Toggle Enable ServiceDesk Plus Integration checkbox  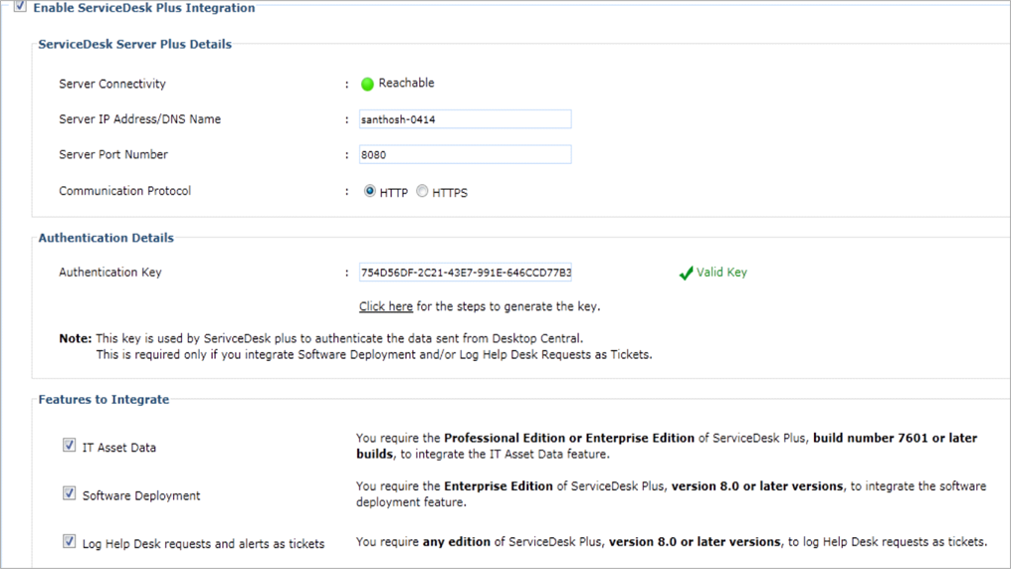coord(20,7)
